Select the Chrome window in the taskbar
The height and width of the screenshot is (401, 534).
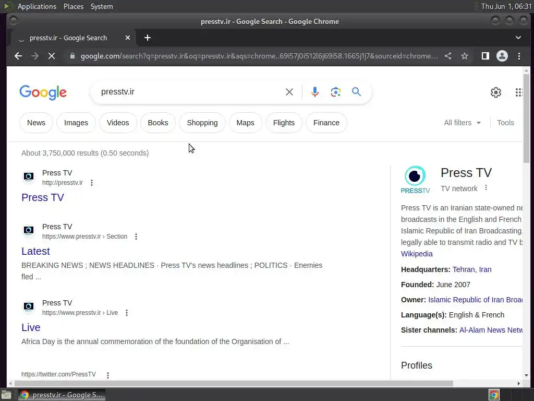pos(62,395)
